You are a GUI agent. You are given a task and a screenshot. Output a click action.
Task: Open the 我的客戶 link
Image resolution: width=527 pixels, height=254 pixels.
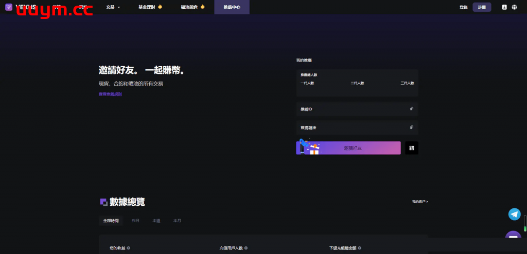point(420,202)
